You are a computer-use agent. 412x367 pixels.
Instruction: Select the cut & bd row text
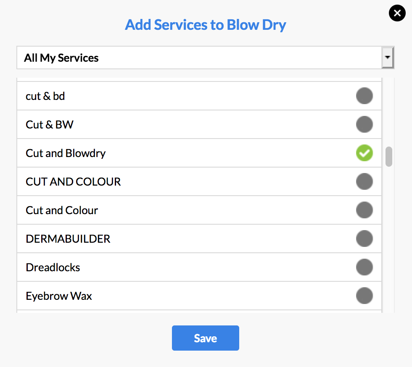[45, 96]
